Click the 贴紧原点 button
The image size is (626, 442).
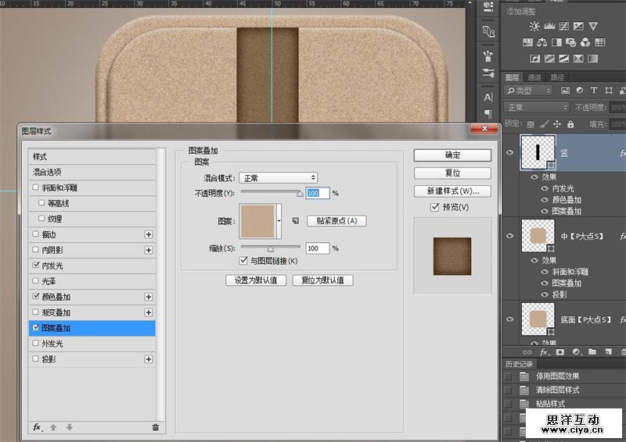coord(336,221)
